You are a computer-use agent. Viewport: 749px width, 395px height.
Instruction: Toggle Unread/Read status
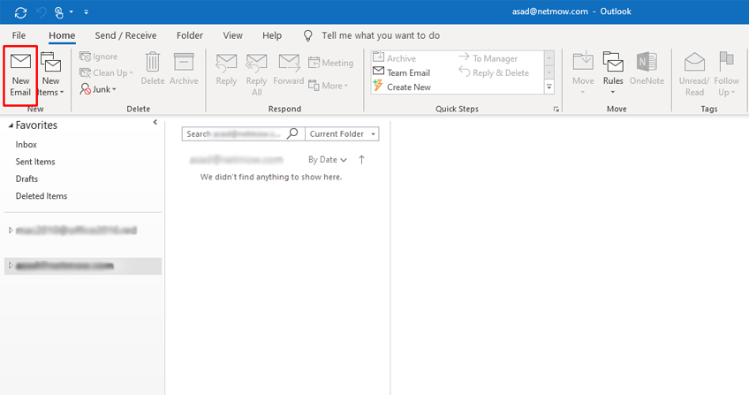pyautogui.click(x=694, y=74)
